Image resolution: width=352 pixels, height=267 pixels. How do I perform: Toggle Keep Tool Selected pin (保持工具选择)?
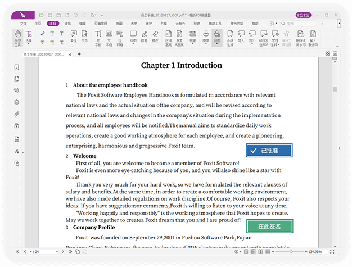286,38
